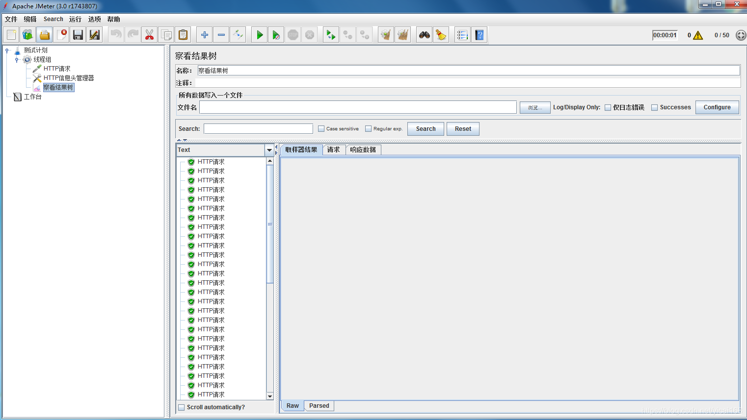Switch to 取样器结果 tab

tap(301, 150)
